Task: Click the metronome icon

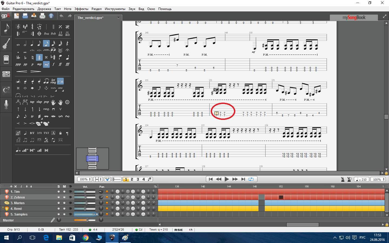Action: coord(343,179)
